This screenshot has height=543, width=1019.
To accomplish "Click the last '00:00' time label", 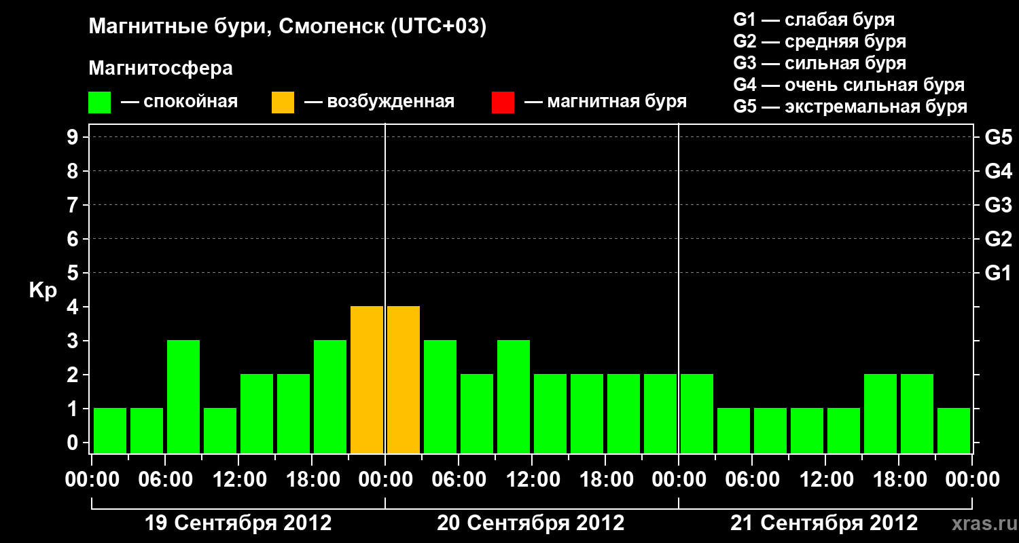I will [x=972, y=480].
